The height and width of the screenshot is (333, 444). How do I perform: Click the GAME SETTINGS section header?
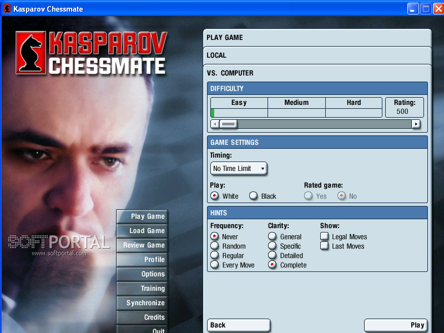(317, 143)
